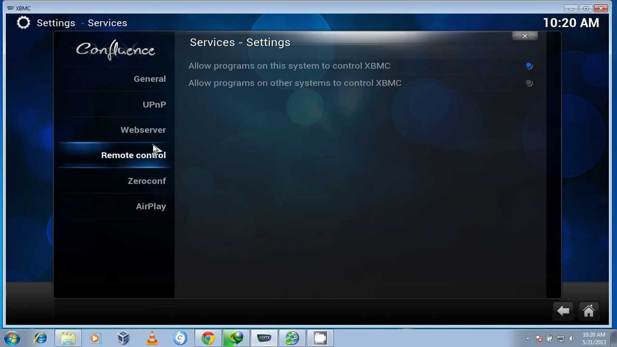617x347 pixels.
Task: Click the green swirl taskbar icon
Action: tap(292, 338)
